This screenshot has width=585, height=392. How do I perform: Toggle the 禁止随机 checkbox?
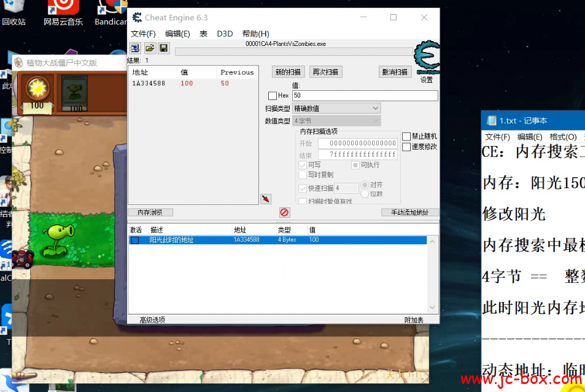tap(406, 136)
